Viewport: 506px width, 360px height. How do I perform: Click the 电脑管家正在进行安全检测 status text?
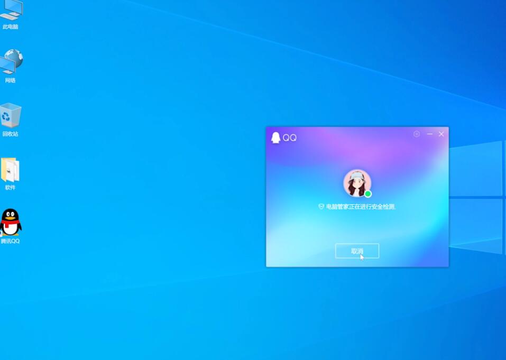coord(361,207)
